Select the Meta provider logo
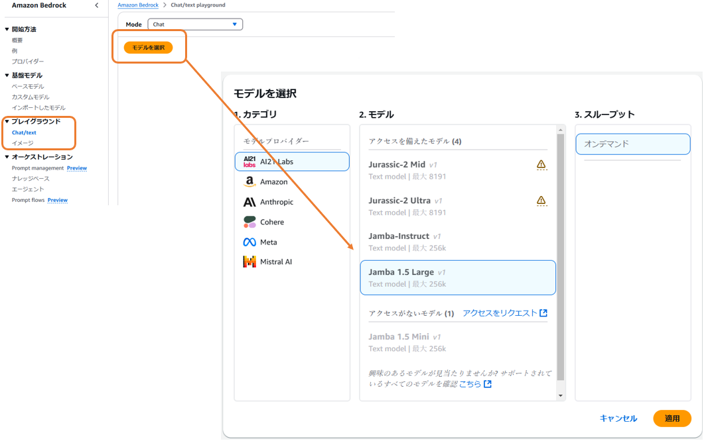704x441 pixels. coord(249,242)
